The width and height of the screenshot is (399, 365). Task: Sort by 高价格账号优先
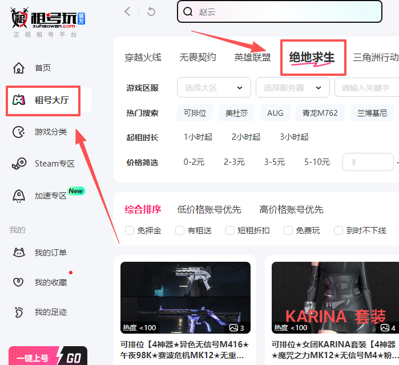(291, 210)
